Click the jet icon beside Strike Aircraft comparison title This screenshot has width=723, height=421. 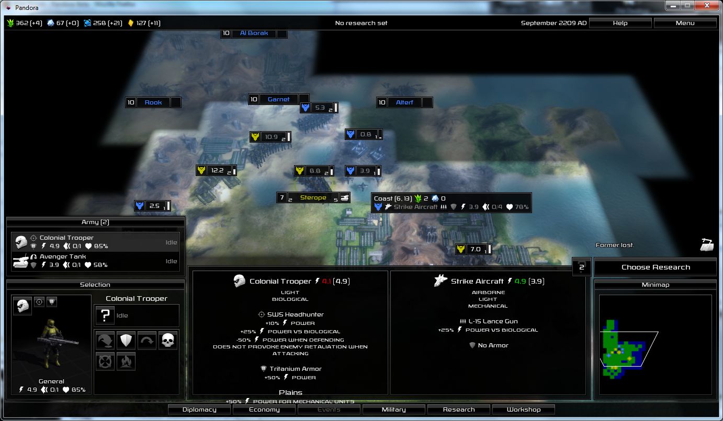pyautogui.click(x=440, y=281)
